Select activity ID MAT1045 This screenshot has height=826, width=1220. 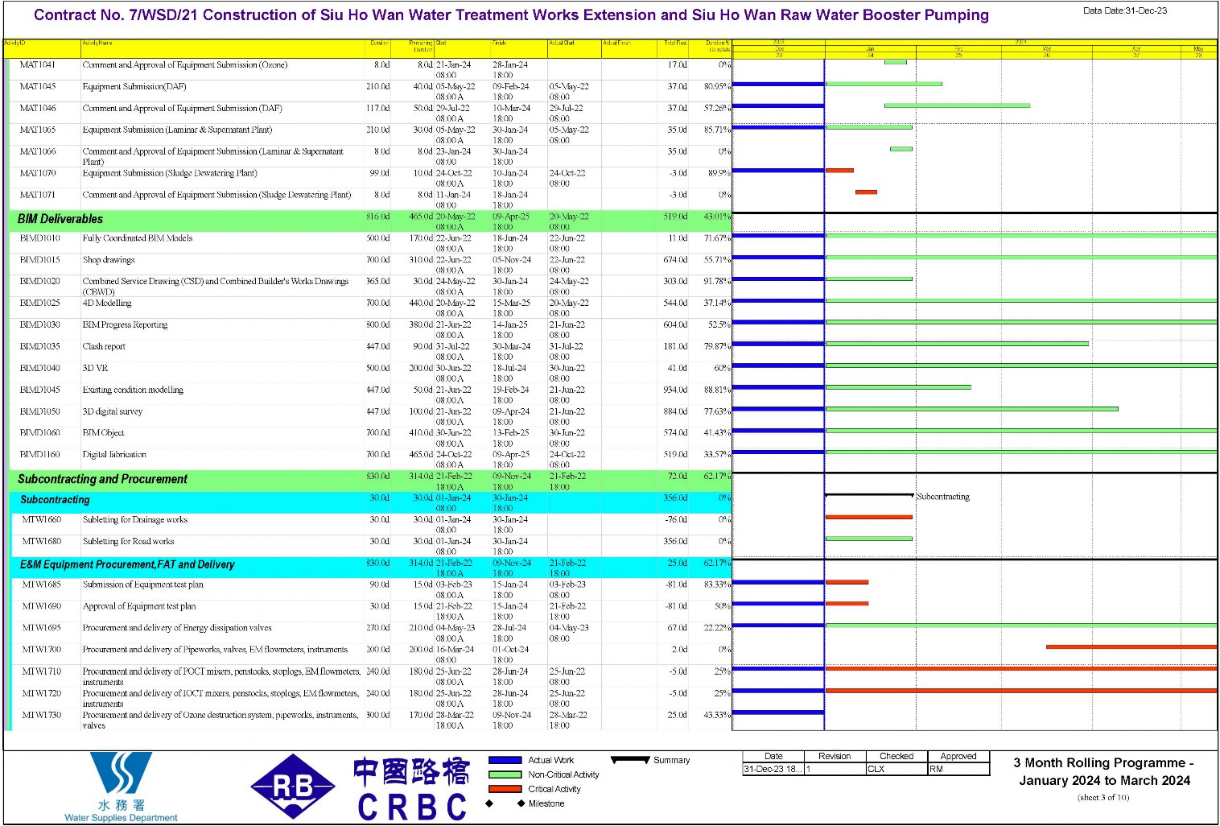pyautogui.click(x=37, y=86)
